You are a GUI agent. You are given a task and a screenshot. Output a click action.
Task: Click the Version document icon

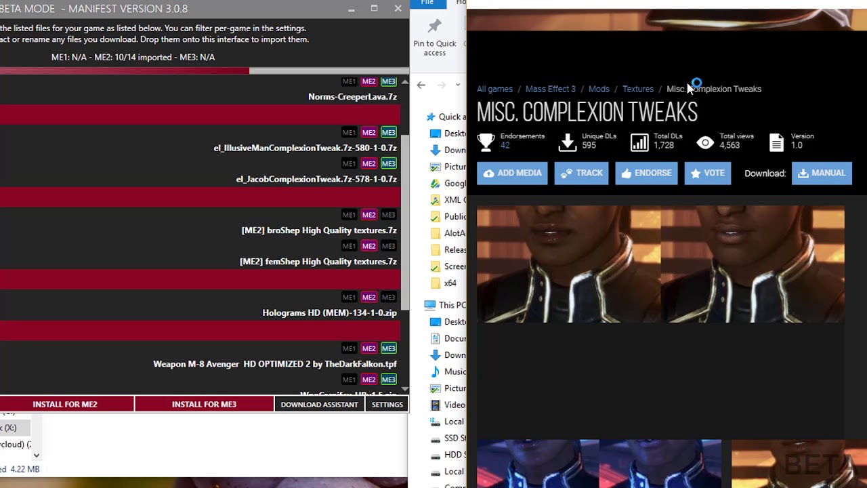coord(777,142)
